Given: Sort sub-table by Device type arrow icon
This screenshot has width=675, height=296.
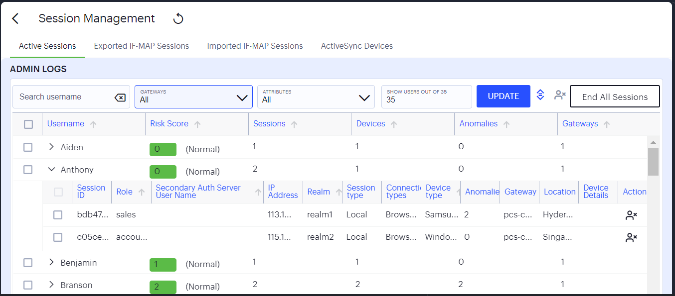Looking at the screenshot, I should [458, 192].
